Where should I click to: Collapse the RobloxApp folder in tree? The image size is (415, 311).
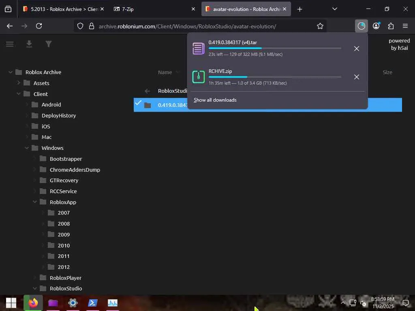[x=35, y=202]
